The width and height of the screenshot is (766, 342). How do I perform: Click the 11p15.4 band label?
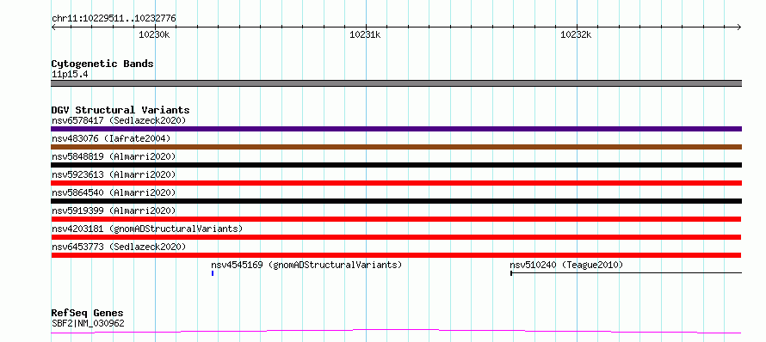tap(70, 74)
